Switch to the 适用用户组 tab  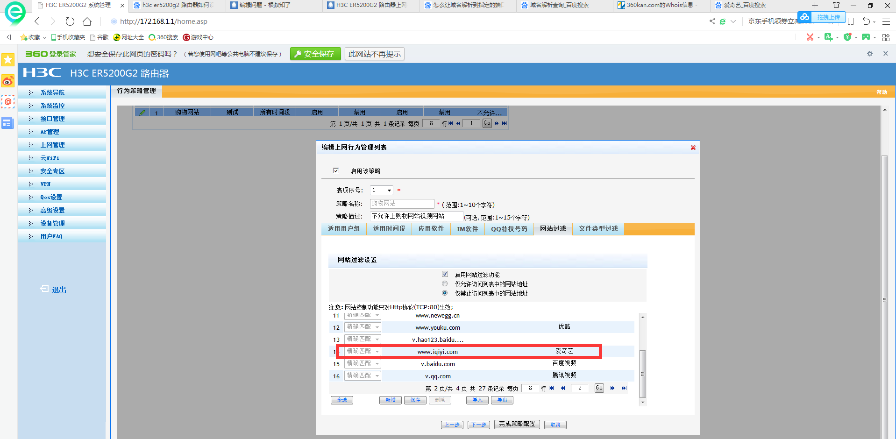coord(344,229)
